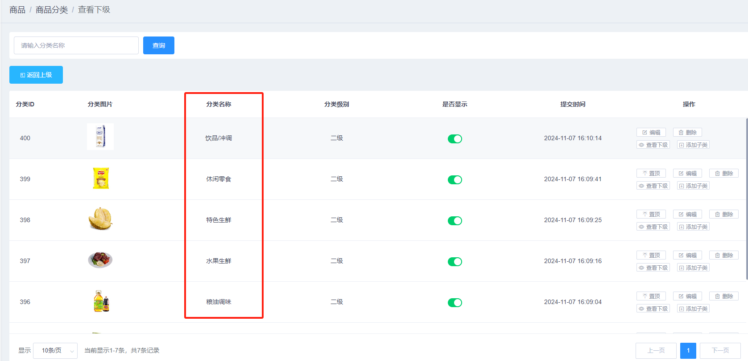Click delete (删除) for category 396
Image resolution: width=748 pixels, height=361 pixels.
click(723, 296)
